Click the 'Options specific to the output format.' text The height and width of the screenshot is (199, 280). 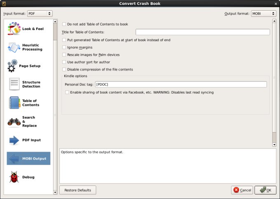(x=92, y=152)
